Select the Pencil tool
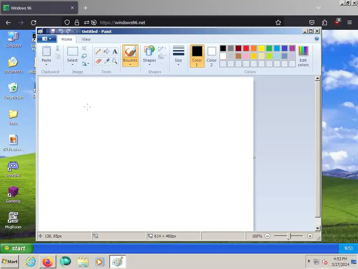Viewport: 358px width, 269px height. (x=98, y=51)
